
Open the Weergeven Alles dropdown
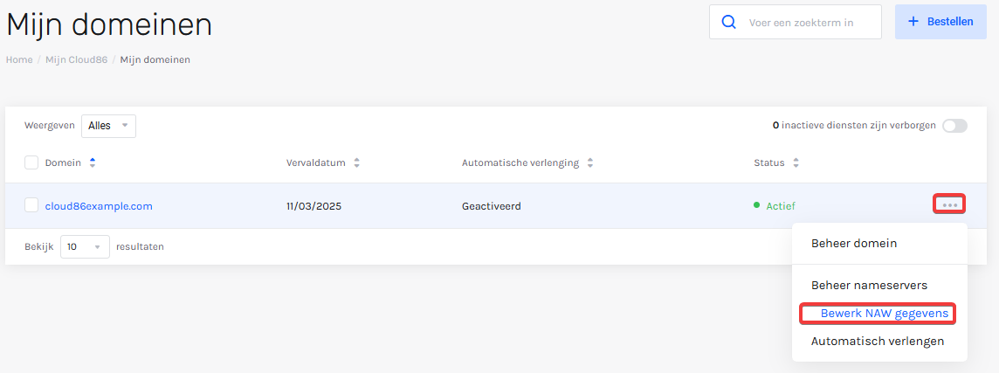(x=108, y=127)
